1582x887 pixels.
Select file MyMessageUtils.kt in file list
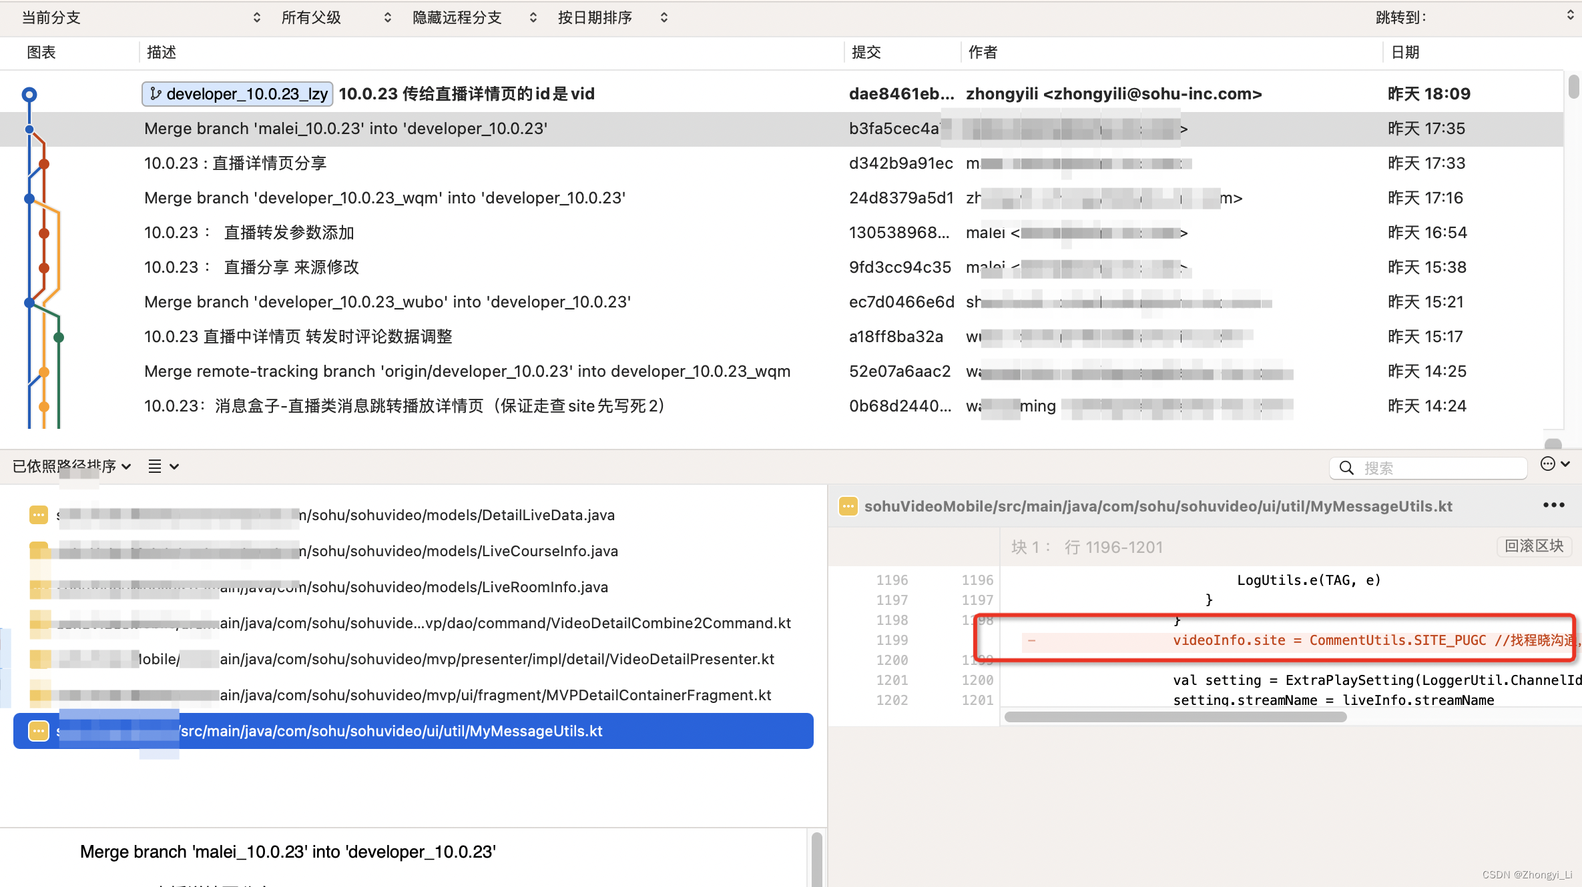tap(413, 731)
